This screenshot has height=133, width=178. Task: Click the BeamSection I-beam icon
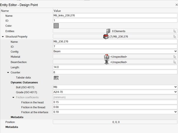(x=107, y=62)
